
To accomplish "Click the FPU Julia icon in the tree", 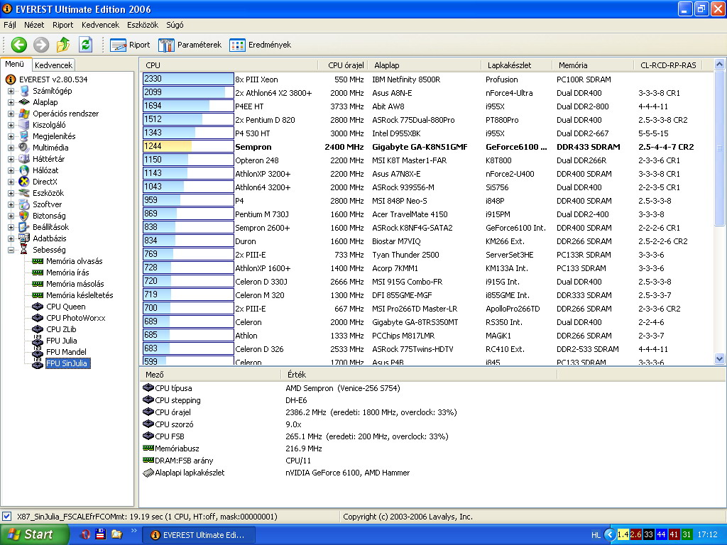I will [x=38, y=341].
